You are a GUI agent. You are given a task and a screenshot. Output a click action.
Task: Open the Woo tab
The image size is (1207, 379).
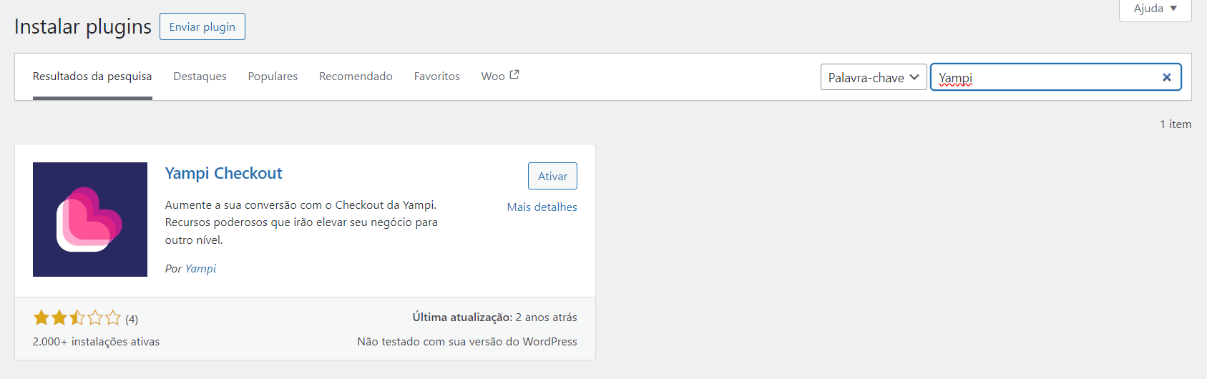500,77
